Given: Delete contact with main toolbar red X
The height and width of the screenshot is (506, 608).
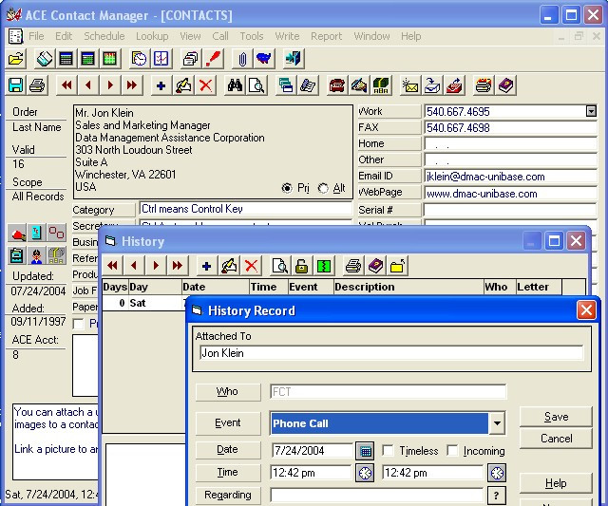Looking at the screenshot, I should pos(205,85).
